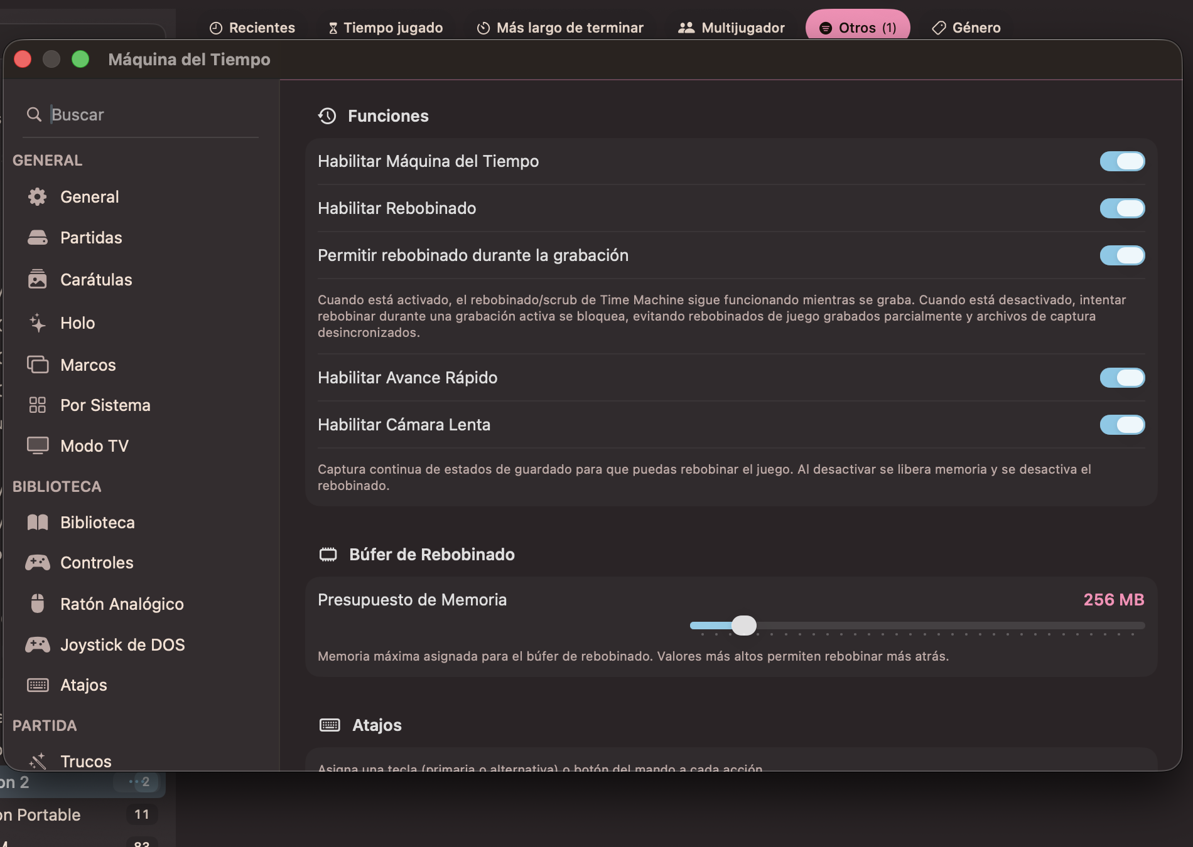Open Marcos frames icon
This screenshot has width=1193, height=847.
[37, 365]
